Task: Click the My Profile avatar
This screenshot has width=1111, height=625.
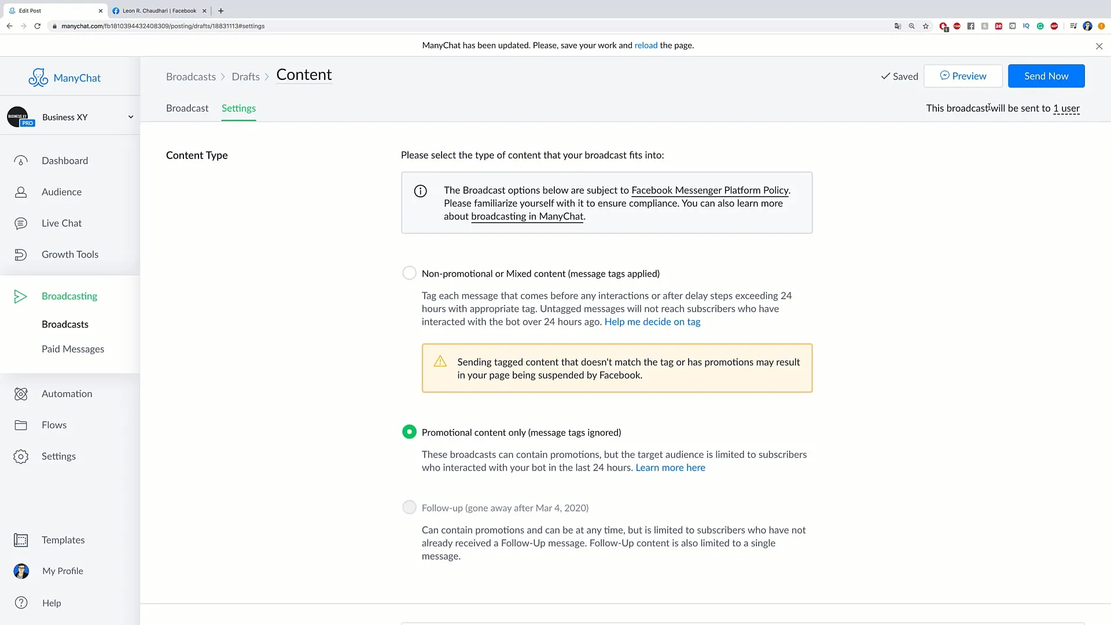Action: tap(21, 571)
